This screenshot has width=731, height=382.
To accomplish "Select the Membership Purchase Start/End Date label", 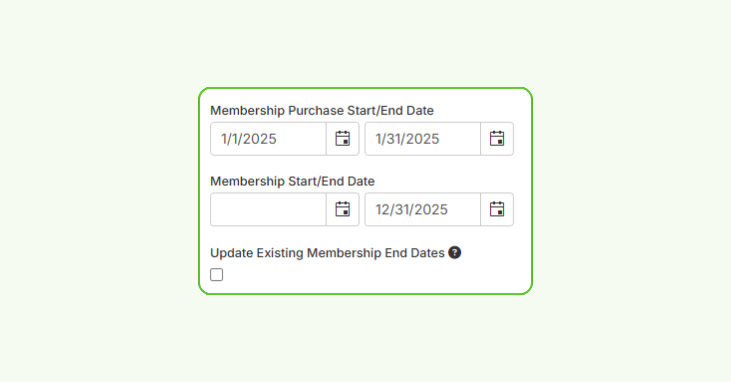I will (x=322, y=111).
